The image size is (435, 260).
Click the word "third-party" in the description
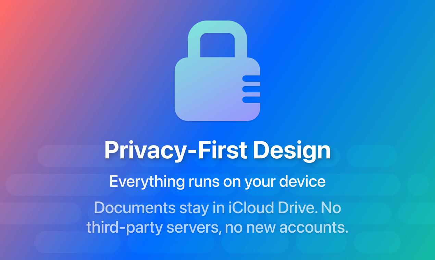(x=125, y=227)
